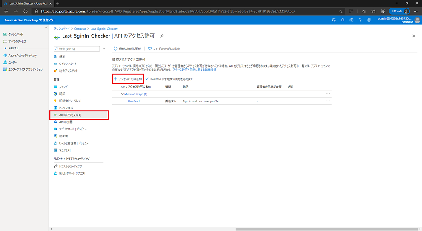Open the feedback smiley icon
The width and height of the screenshot is (422, 231).
pos(369,20)
